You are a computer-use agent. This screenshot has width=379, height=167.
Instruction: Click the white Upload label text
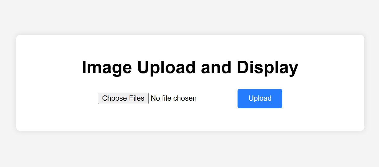[260, 98]
